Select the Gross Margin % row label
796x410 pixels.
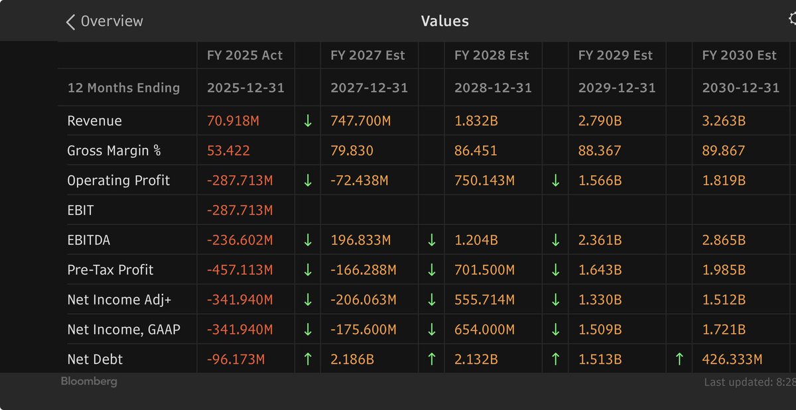[x=114, y=151]
